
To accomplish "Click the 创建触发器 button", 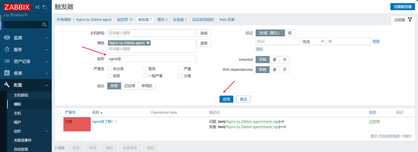I will pyautogui.click(x=403, y=7).
